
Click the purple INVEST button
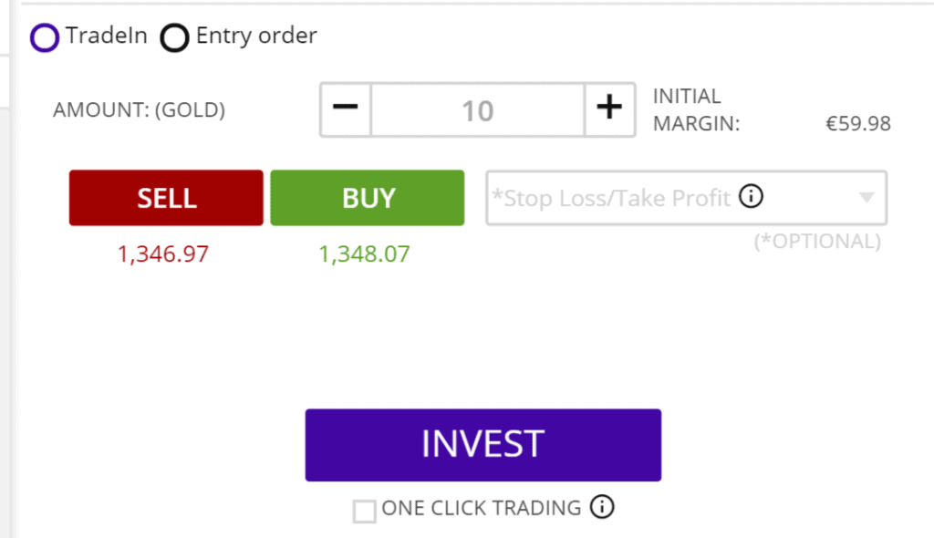click(483, 445)
